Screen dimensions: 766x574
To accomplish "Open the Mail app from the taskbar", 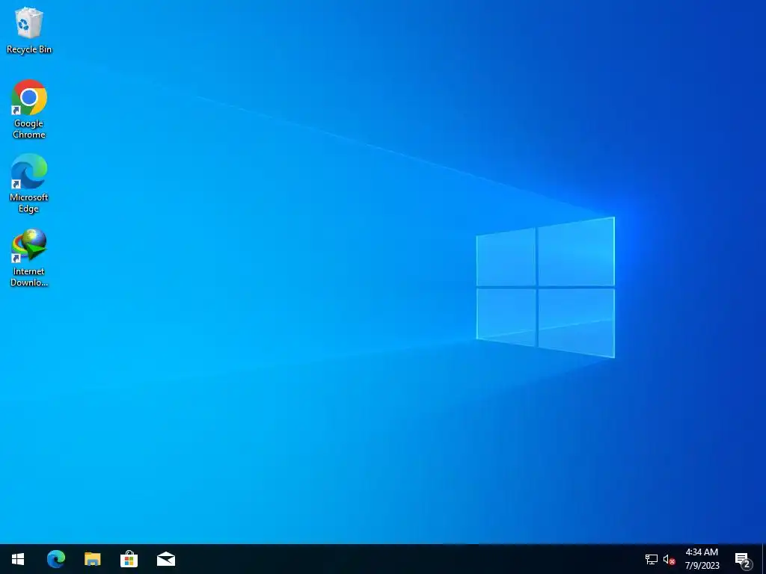I will point(166,559).
